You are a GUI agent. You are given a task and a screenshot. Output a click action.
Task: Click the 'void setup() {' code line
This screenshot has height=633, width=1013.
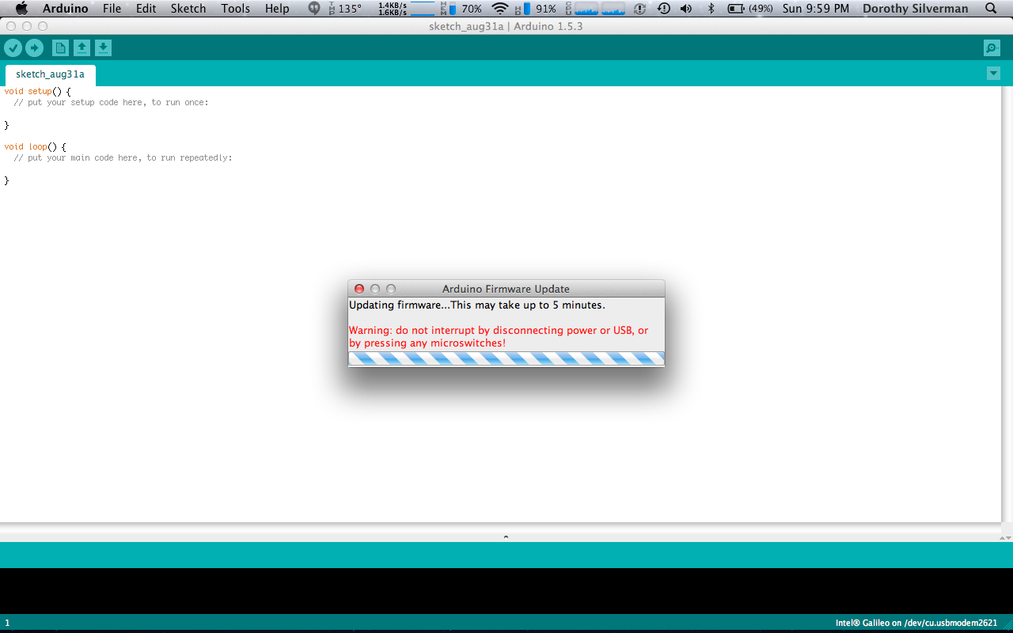[x=37, y=91]
